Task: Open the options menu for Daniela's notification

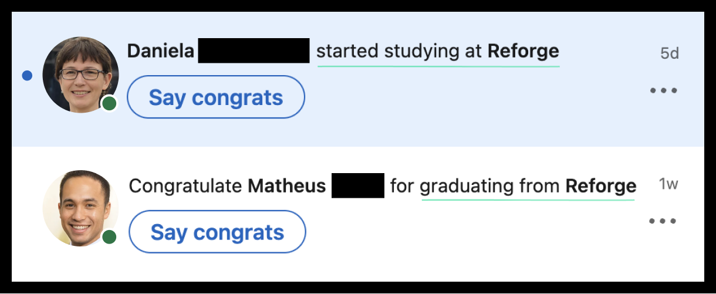Action: (x=664, y=90)
